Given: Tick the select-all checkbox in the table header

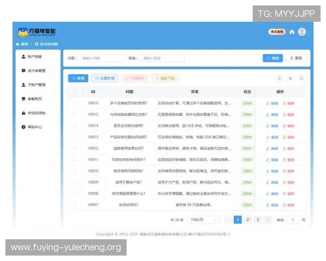Looking at the screenshot, I should [75, 91].
